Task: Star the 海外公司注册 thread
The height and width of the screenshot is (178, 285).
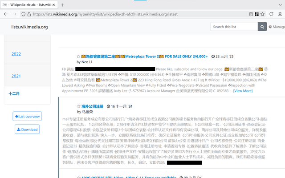Action: [79, 106]
